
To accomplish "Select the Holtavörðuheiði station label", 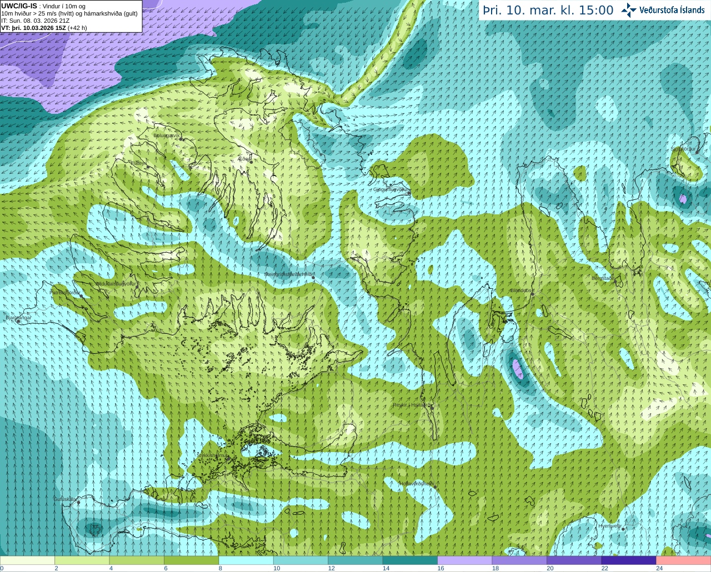I will pyautogui.click(x=417, y=484).
